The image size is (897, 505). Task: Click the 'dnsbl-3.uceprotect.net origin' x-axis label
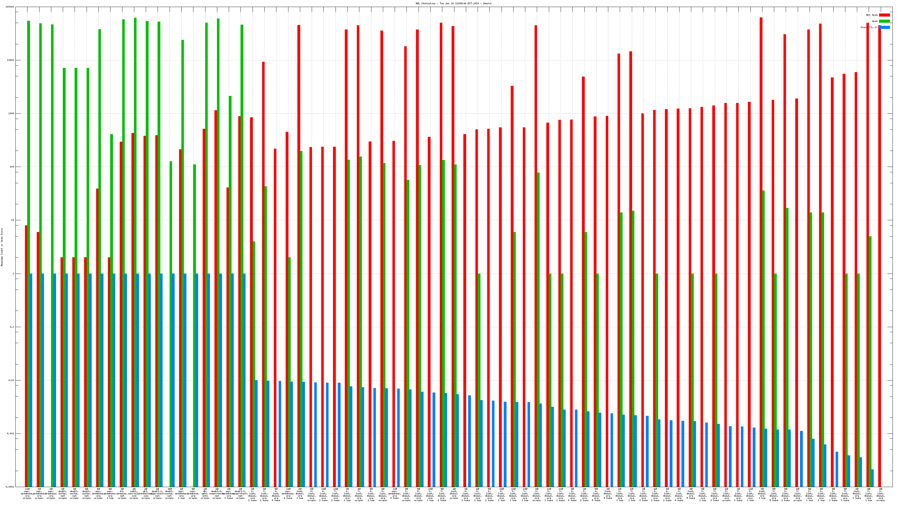tap(241, 493)
